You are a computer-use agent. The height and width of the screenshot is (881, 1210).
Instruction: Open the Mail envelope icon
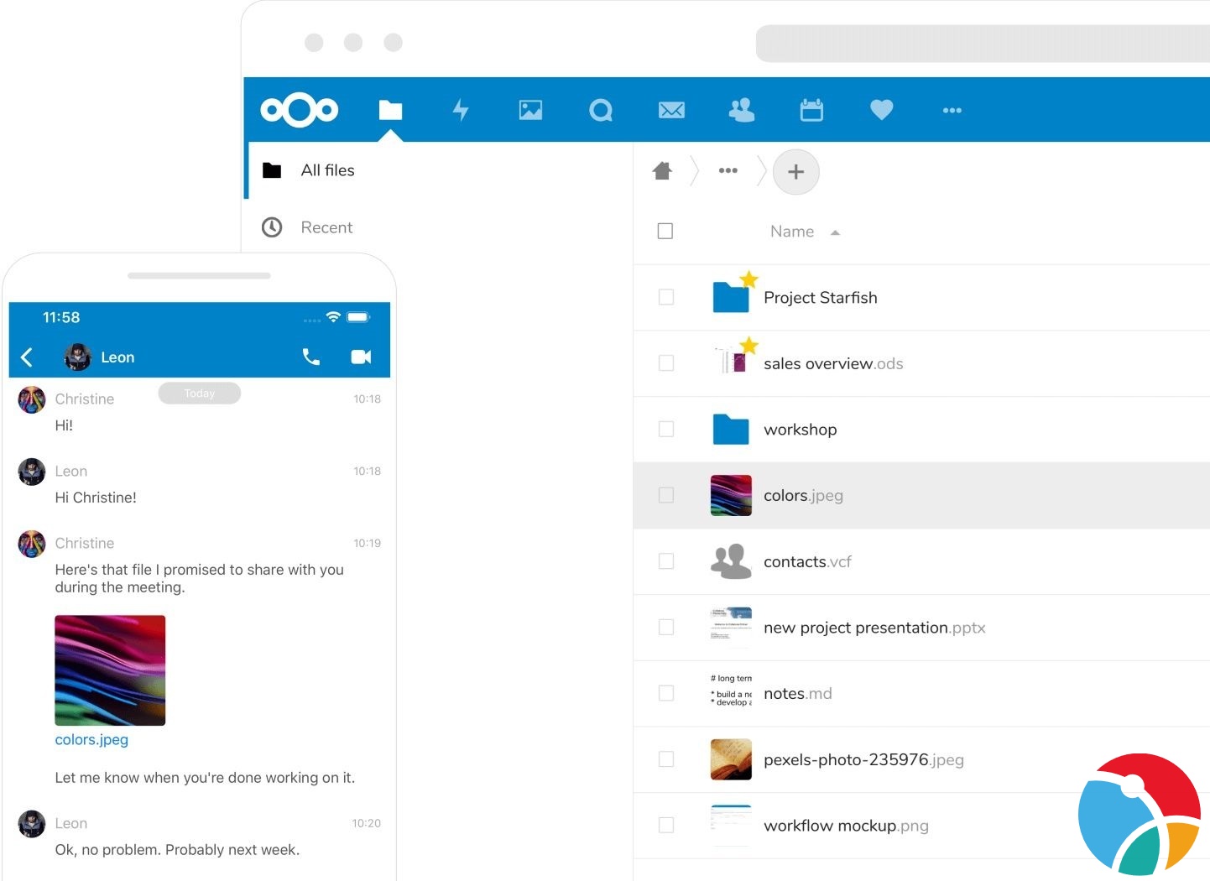pyautogui.click(x=671, y=110)
